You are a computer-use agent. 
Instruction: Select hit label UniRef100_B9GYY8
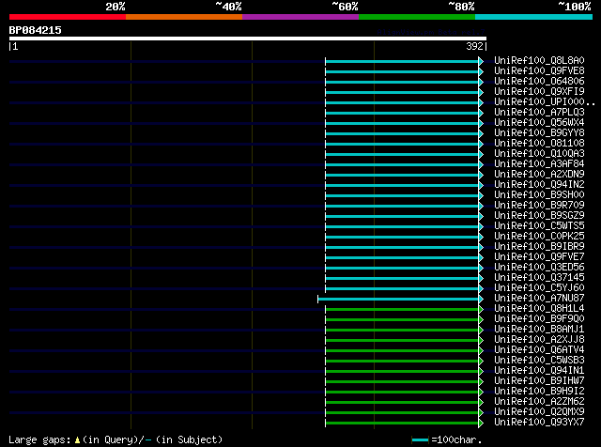pyautogui.click(x=539, y=133)
